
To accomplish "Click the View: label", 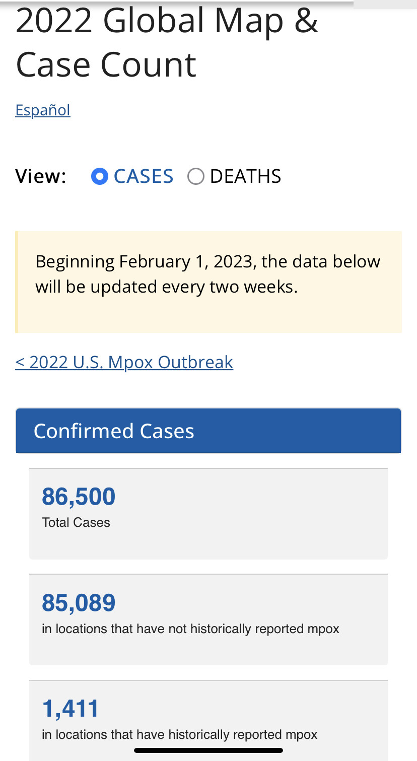I will [41, 176].
